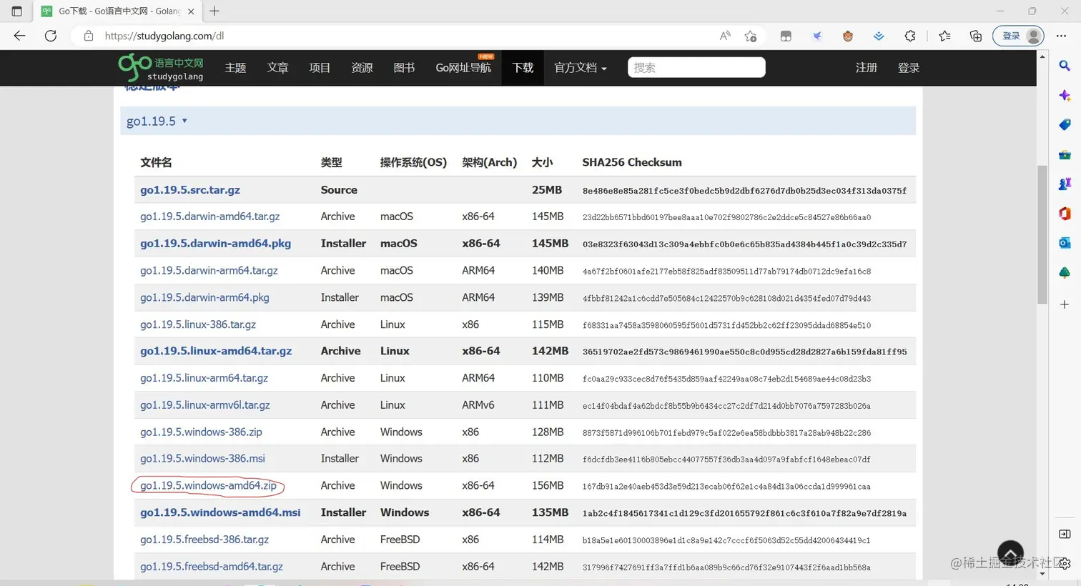Click the sidebar hide/show panel icon
Screen dimensions: 1081x586
(1065, 534)
